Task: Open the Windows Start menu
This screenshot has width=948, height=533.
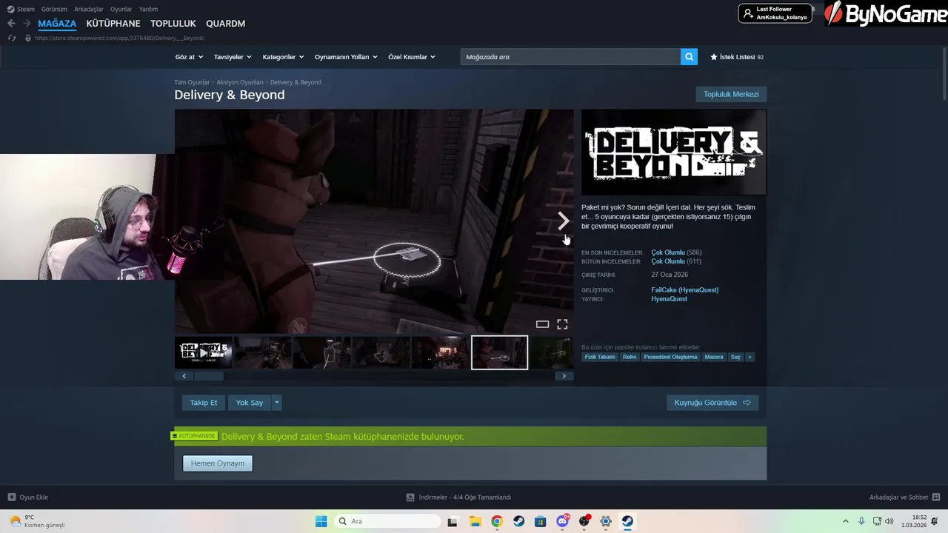Action: click(321, 521)
